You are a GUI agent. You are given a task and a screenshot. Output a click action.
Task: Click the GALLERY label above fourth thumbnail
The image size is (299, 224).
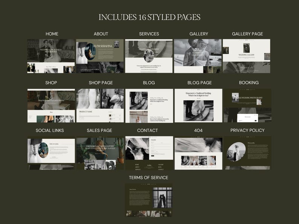[x=199, y=34]
